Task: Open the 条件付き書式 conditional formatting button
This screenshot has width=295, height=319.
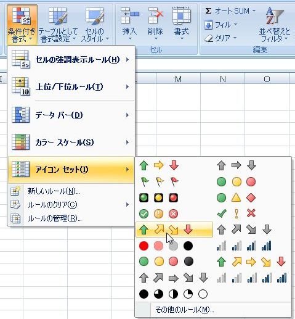Action: [22, 25]
